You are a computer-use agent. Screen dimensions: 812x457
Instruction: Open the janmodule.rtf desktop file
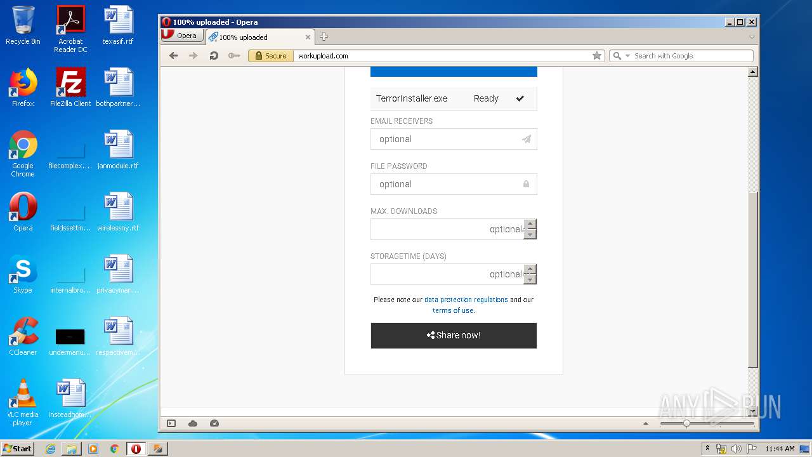[x=118, y=150]
